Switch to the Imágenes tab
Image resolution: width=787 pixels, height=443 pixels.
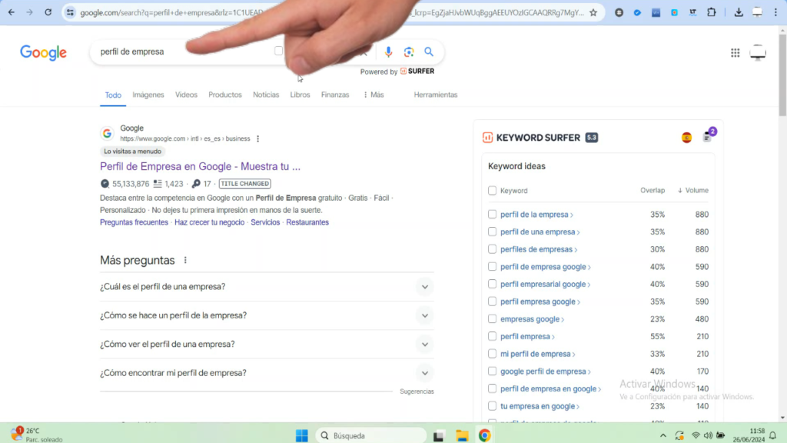[x=148, y=95]
